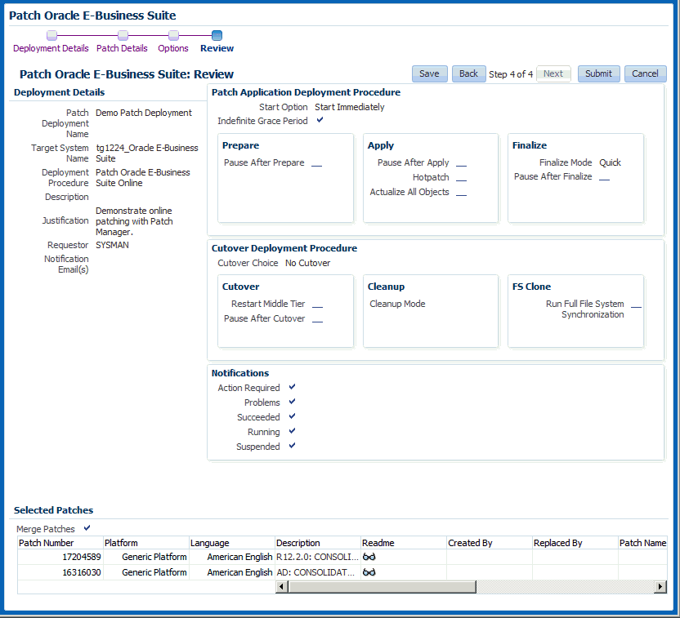The image size is (680, 618).
Task: Click right arrow of patches table scrollbar
Action: [660, 587]
